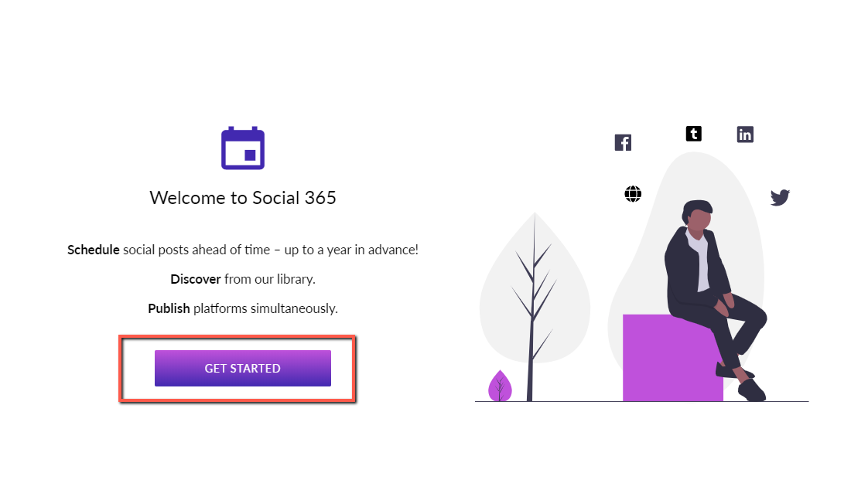Select the Twitter bird icon
Image resolution: width=851 pixels, height=480 pixels.
pos(780,197)
